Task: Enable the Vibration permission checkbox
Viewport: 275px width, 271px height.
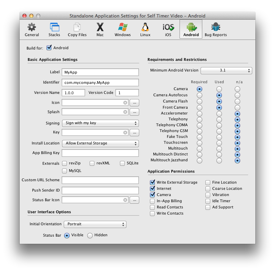Action: (x=208, y=195)
